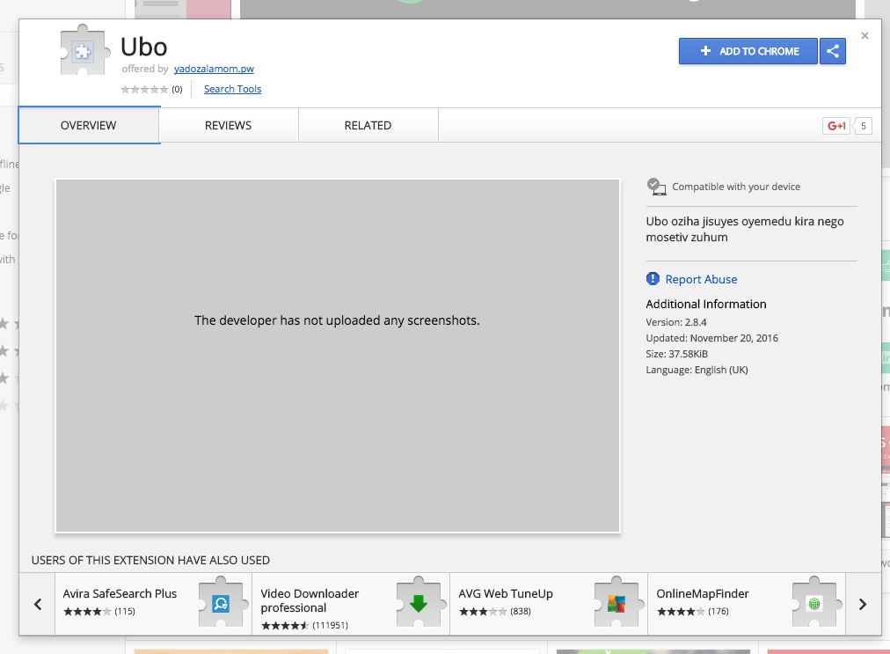Click the 'Updated: November 20, 2016' text
Viewport: 890px width, 654px height.
tap(711, 338)
